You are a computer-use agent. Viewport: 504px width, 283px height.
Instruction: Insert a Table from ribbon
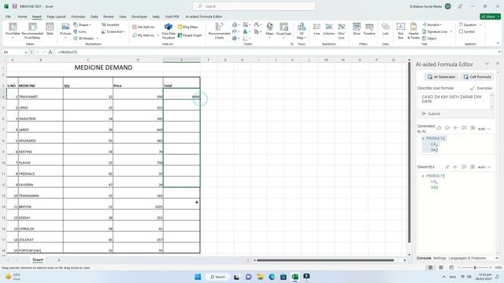[x=50, y=29]
